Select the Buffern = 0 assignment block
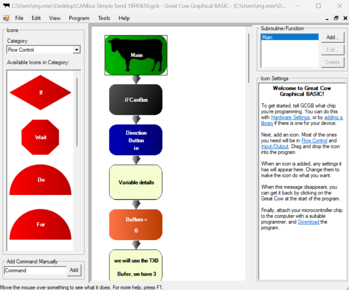Screen dimensions: 349x290 (x=136, y=224)
